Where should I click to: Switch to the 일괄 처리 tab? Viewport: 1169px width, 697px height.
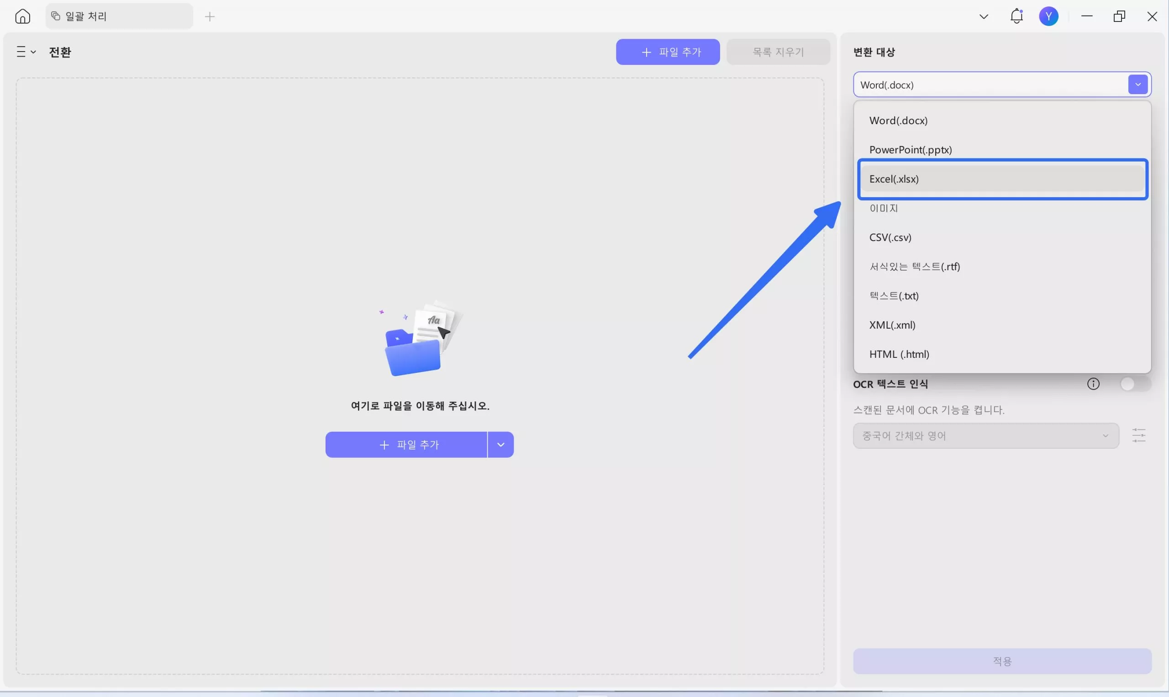click(119, 16)
